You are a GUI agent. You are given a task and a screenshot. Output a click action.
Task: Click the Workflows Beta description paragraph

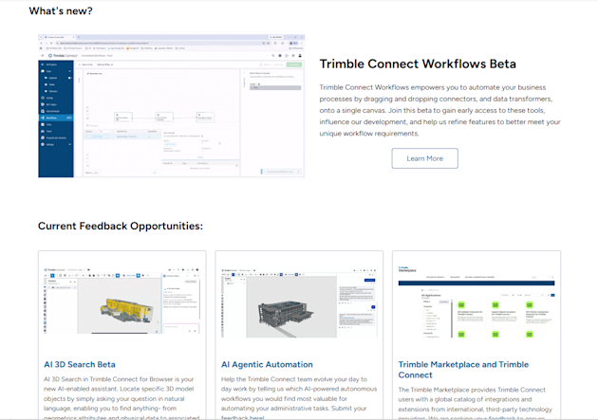point(439,110)
